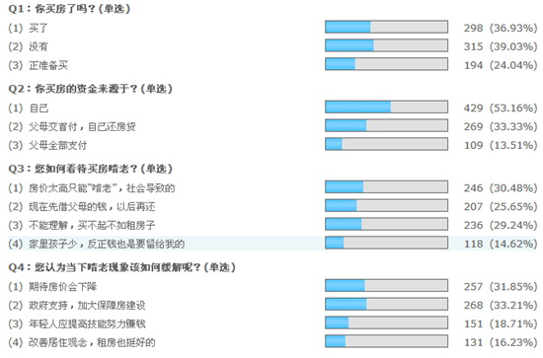The width and height of the screenshot is (543, 358).
Task: Click the 109 (13.51%) result value
Action: [x=501, y=145]
